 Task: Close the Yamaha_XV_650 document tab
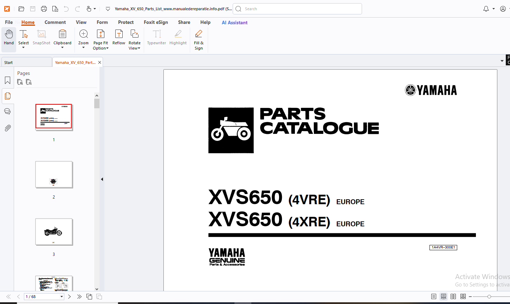click(x=100, y=63)
